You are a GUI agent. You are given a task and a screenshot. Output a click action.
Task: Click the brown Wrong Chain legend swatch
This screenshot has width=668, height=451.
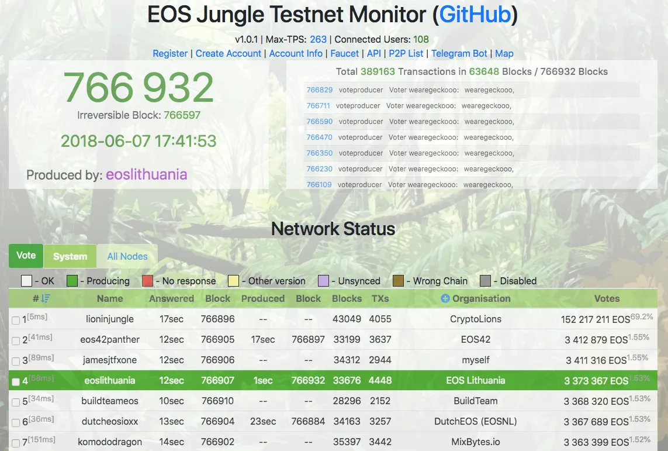(399, 281)
